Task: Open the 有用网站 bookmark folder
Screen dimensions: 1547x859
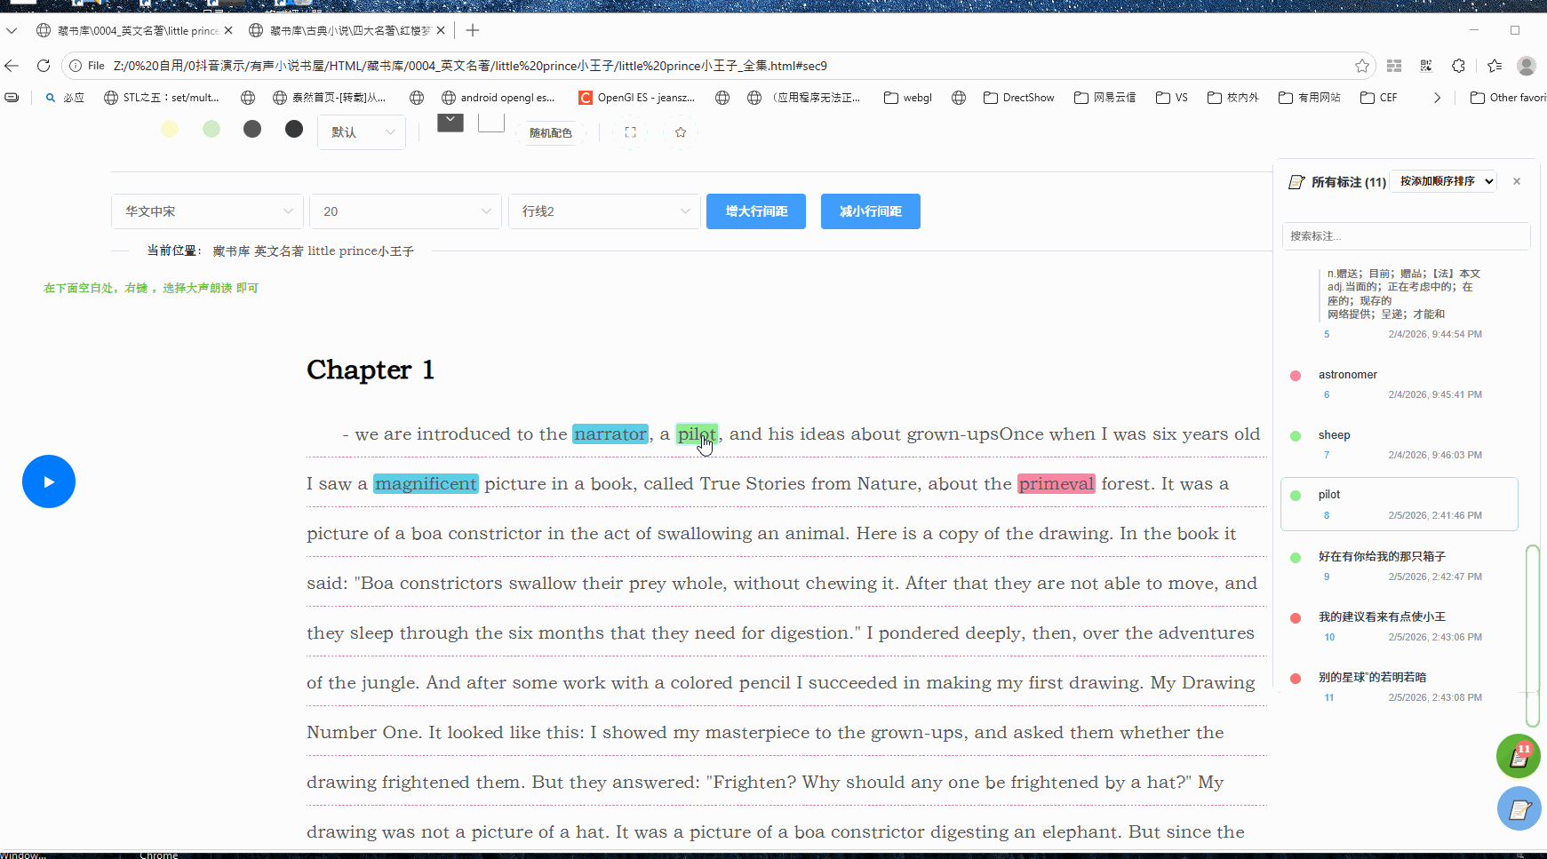Action: tap(1310, 98)
